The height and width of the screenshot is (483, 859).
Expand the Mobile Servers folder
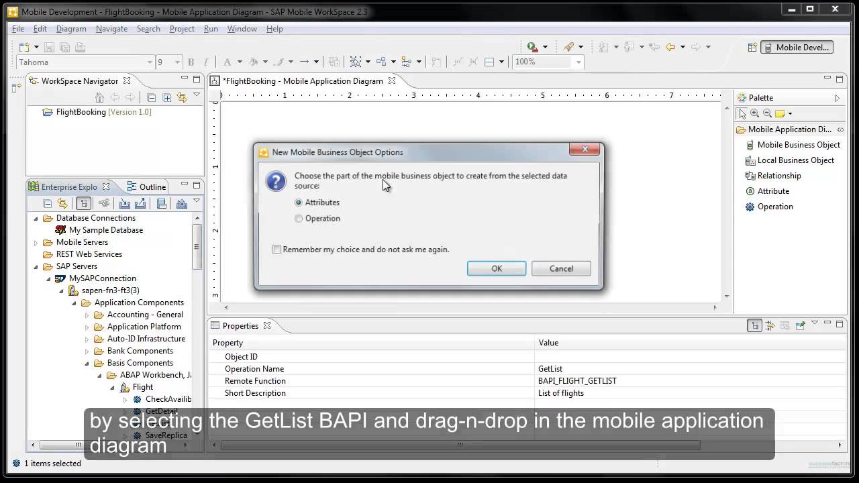pos(36,242)
